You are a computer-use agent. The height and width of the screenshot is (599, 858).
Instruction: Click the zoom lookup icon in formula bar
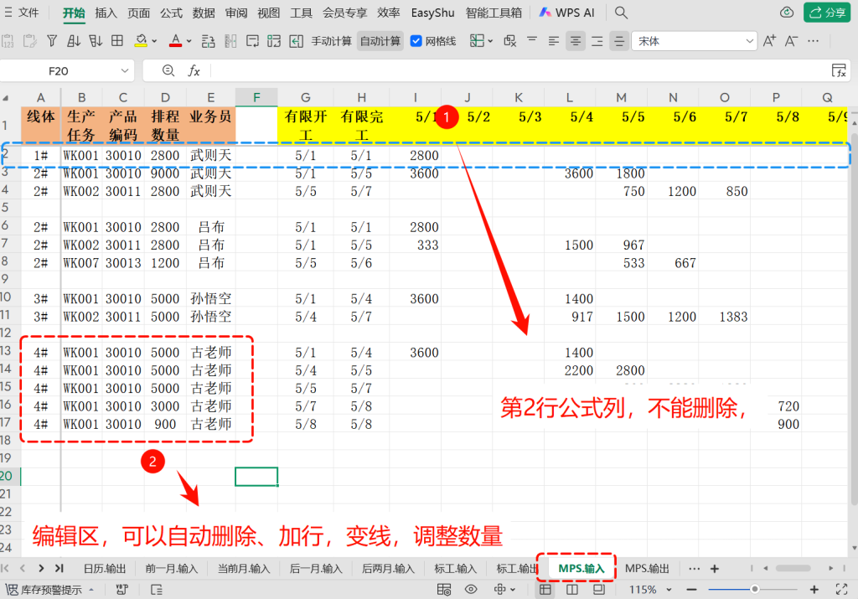click(168, 70)
